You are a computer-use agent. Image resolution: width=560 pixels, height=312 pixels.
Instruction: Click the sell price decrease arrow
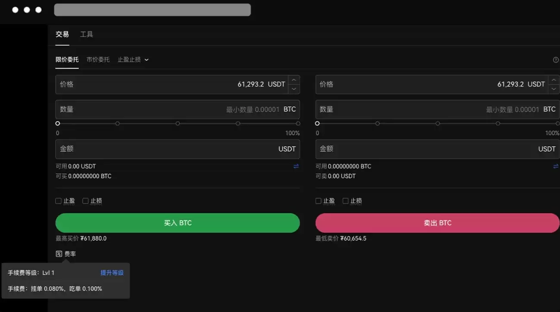tap(554, 89)
